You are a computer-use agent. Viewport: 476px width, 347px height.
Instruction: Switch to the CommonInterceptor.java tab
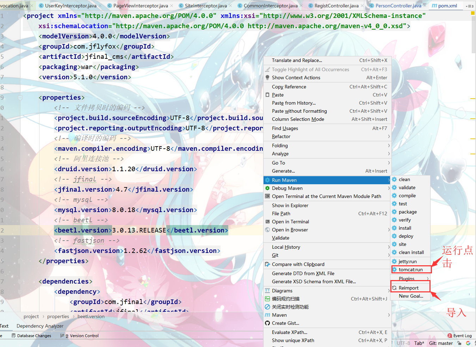pos(271,6)
